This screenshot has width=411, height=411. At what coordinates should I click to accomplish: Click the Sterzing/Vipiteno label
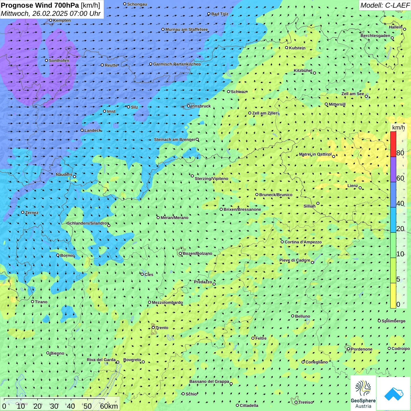point(211,178)
